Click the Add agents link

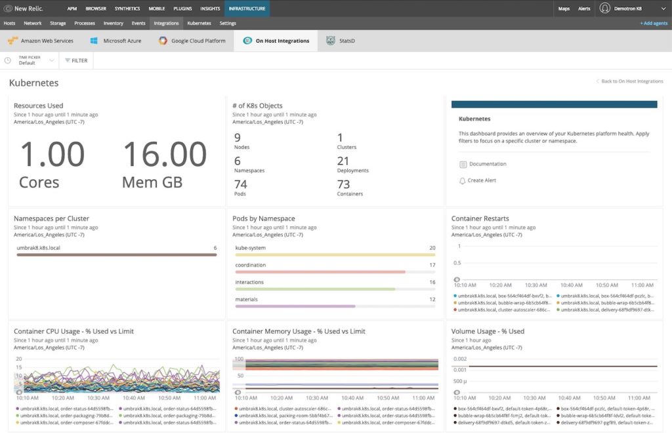[x=654, y=23]
